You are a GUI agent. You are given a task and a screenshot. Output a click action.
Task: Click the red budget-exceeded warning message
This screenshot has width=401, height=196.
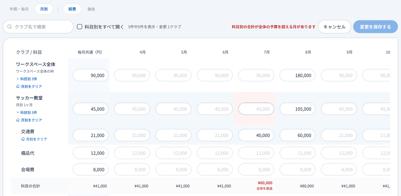coord(273,27)
